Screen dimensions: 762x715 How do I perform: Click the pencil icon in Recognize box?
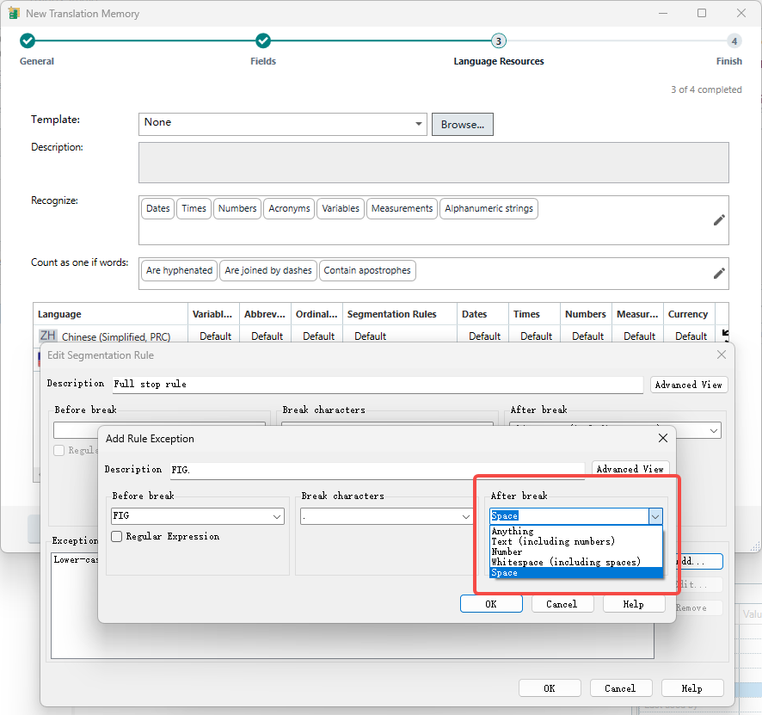pyautogui.click(x=719, y=220)
